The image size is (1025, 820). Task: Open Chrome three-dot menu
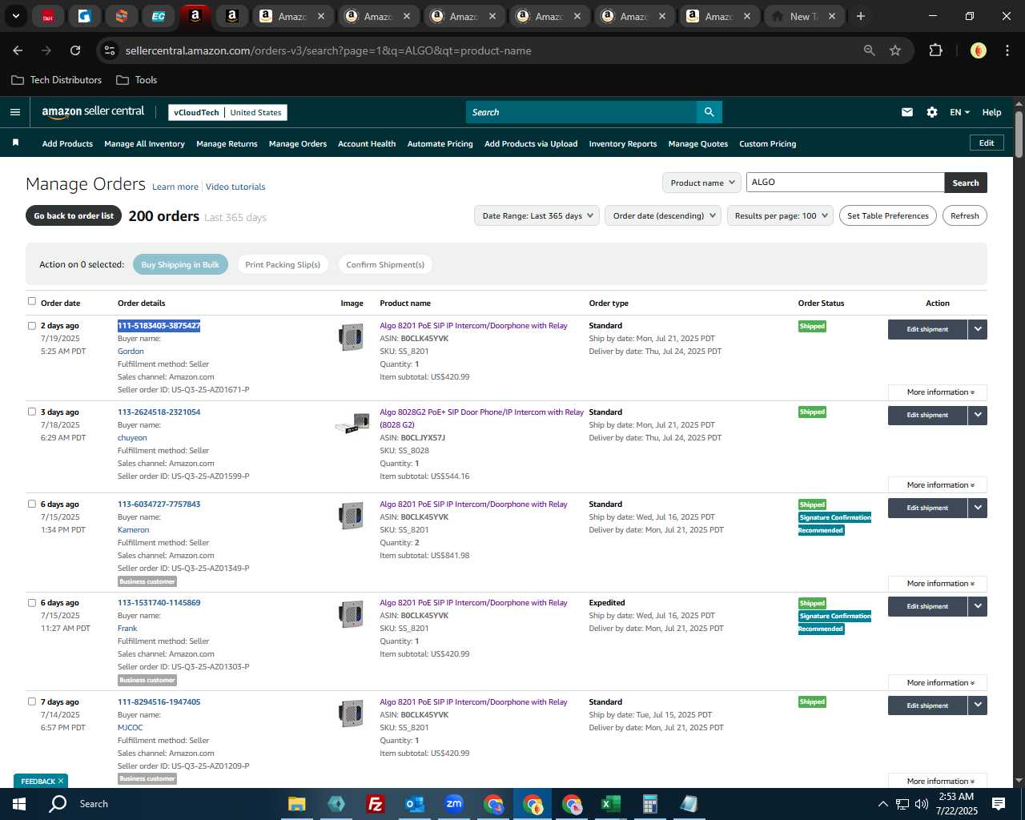point(1007,50)
